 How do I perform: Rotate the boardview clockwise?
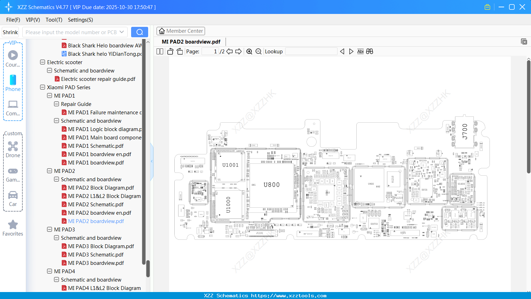pyautogui.click(x=179, y=51)
